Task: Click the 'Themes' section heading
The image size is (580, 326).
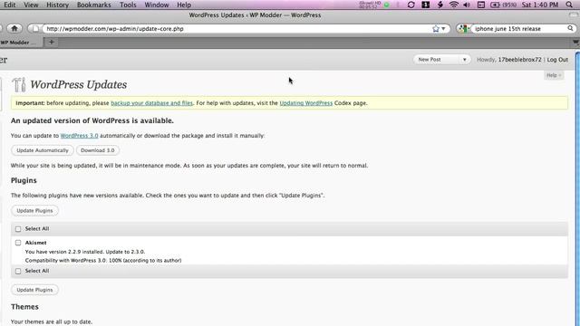Action: [24, 307]
